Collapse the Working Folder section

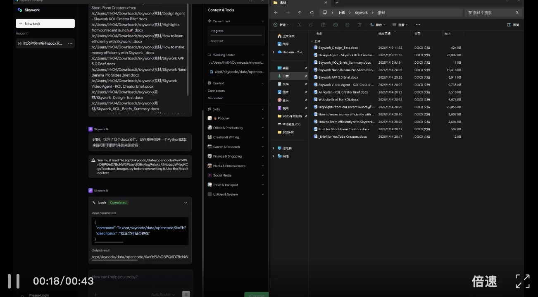pyautogui.click(x=262, y=55)
